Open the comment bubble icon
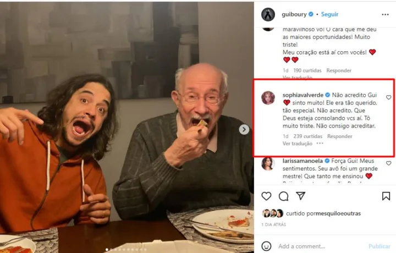Viewport: 396px width, 253px height. pyautogui.click(x=283, y=196)
